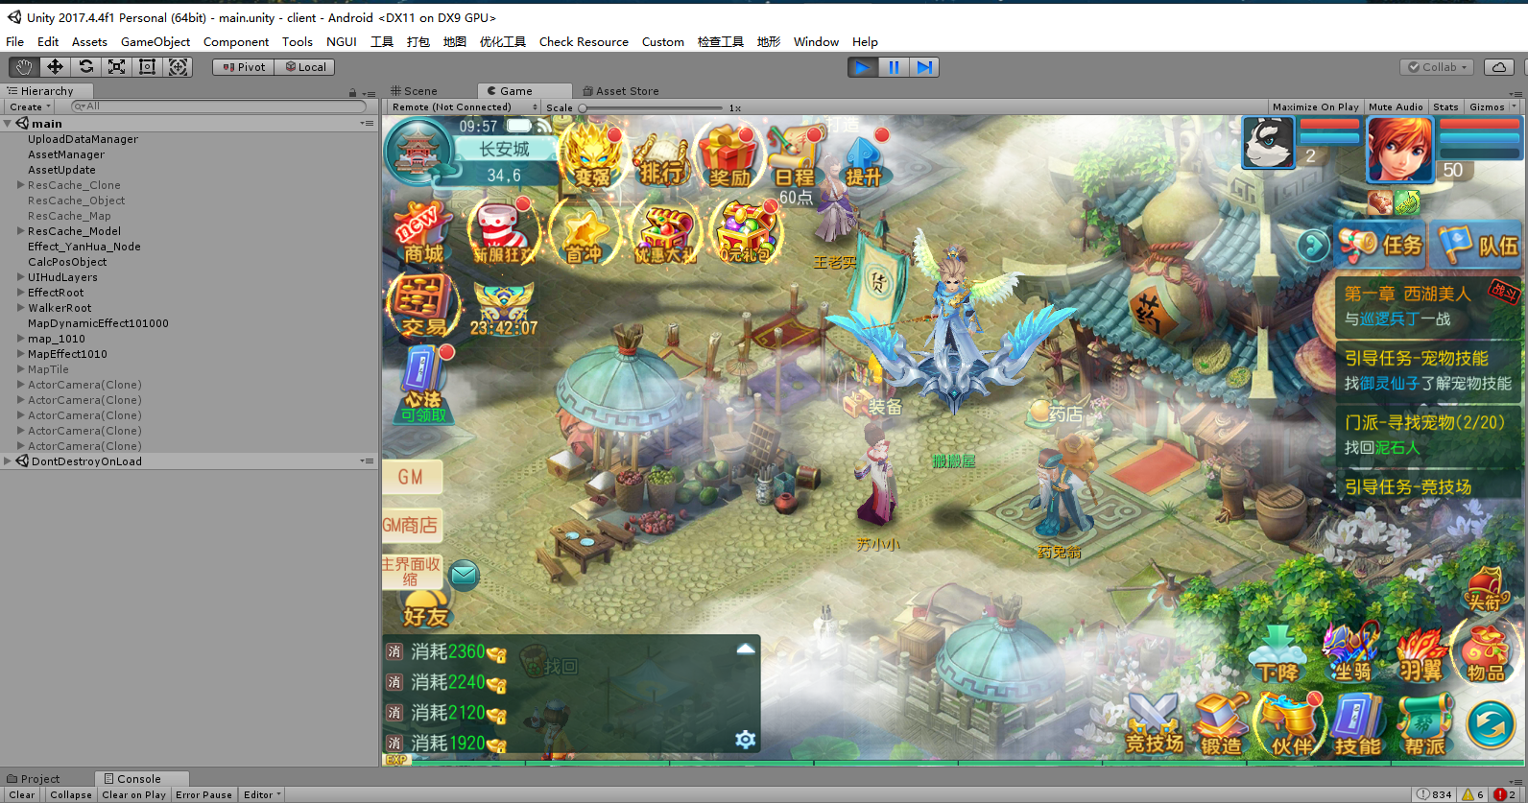Open the 商城 shop icon

point(421,233)
